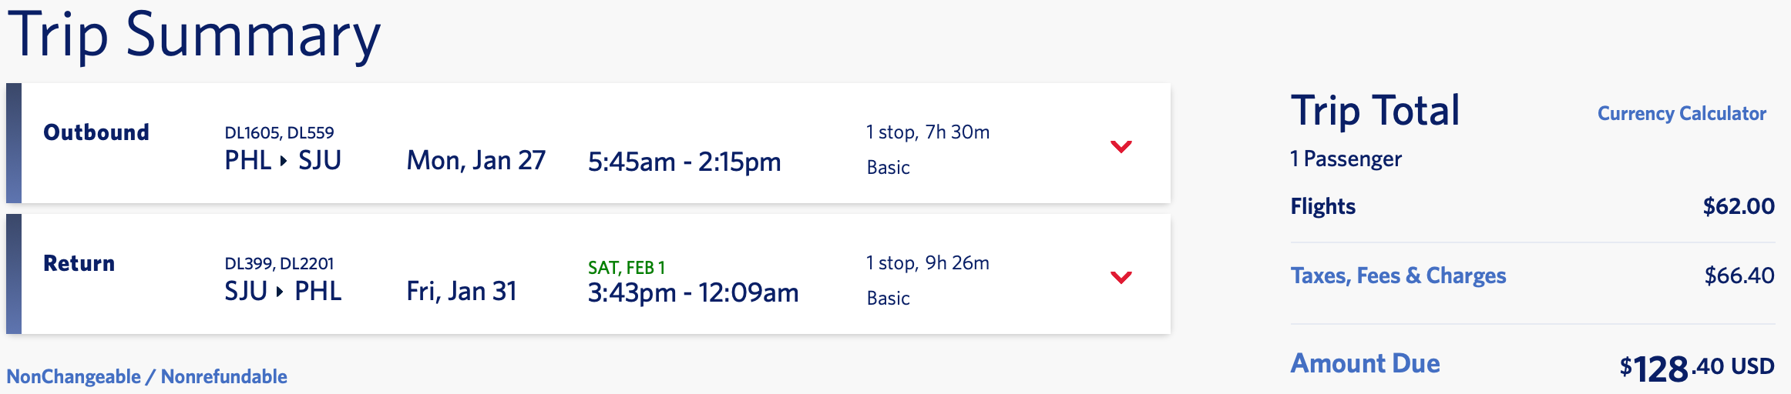Viewport: 1791px width, 394px height.
Task: Click the 1 stop, 9h 26m duration
Action: pyautogui.click(x=927, y=263)
